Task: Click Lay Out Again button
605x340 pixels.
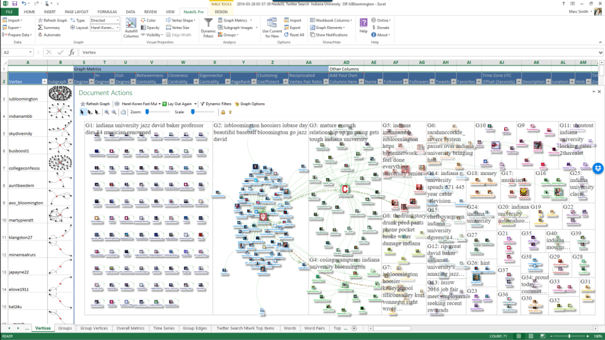Action: point(177,104)
